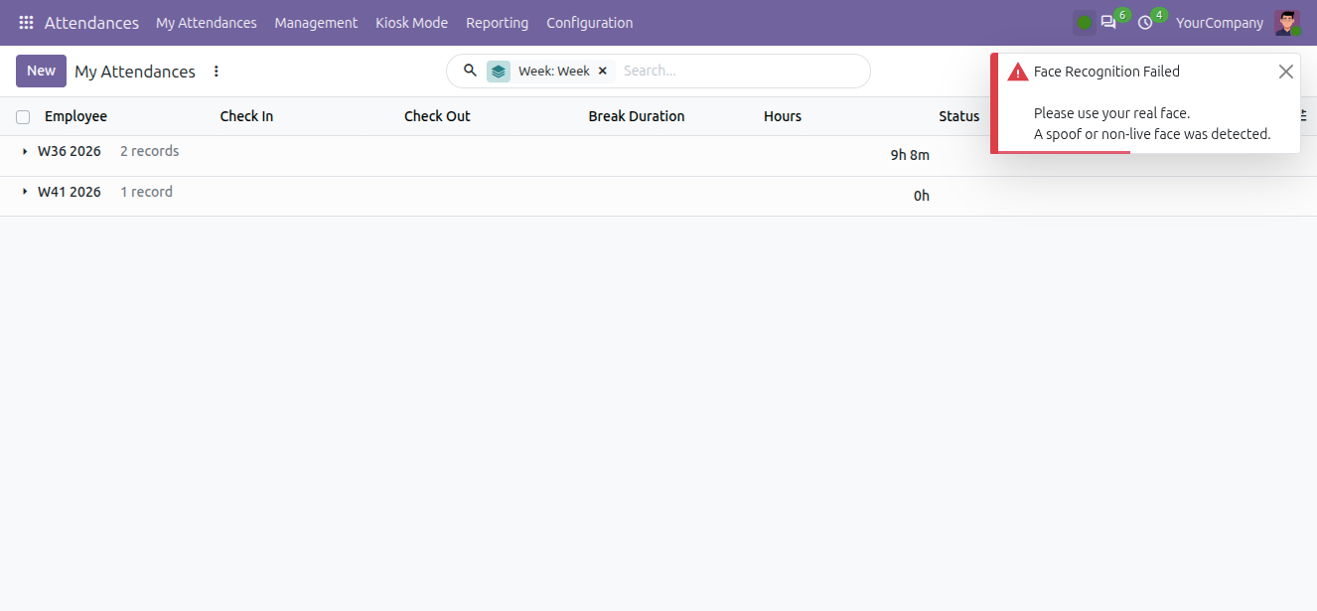Dismiss the Face Recognition Failed notification
The height and width of the screenshot is (611, 1317).
[1286, 72]
